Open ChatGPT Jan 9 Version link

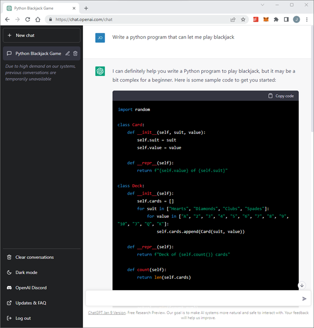[107, 313]
